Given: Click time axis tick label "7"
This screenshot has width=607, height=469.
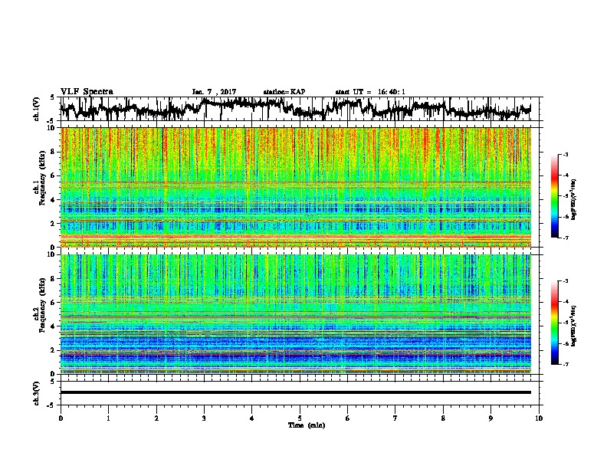Looking at the screenshot, I should pos(395,418).
